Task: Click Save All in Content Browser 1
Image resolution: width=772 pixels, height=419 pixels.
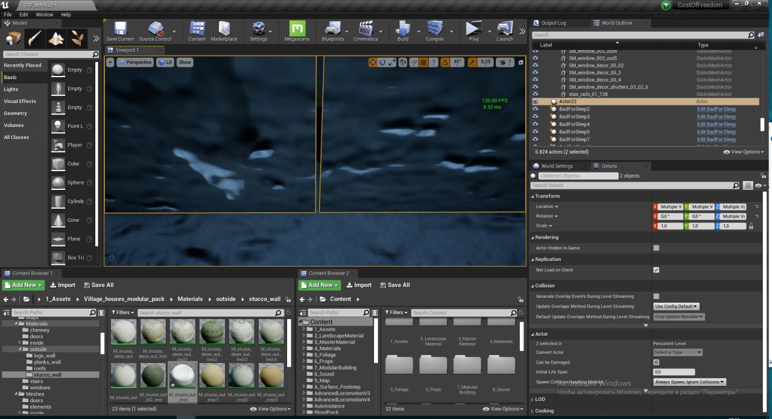Action: click(98, 285)
